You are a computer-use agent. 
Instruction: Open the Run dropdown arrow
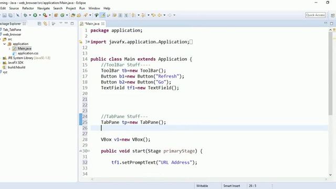(40, 15)
